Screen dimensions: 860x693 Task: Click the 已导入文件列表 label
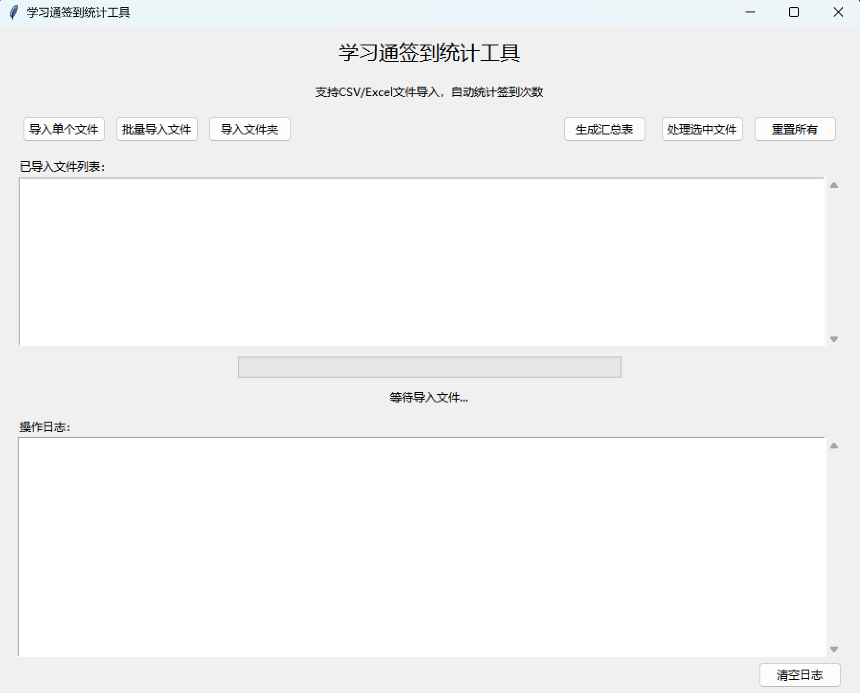pos(62,167)
